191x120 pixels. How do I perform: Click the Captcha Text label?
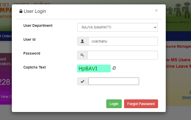[34, 67]
